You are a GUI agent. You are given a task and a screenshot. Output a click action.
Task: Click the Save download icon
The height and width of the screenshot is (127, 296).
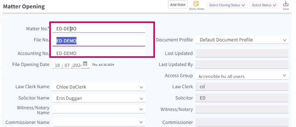point(286,4)
